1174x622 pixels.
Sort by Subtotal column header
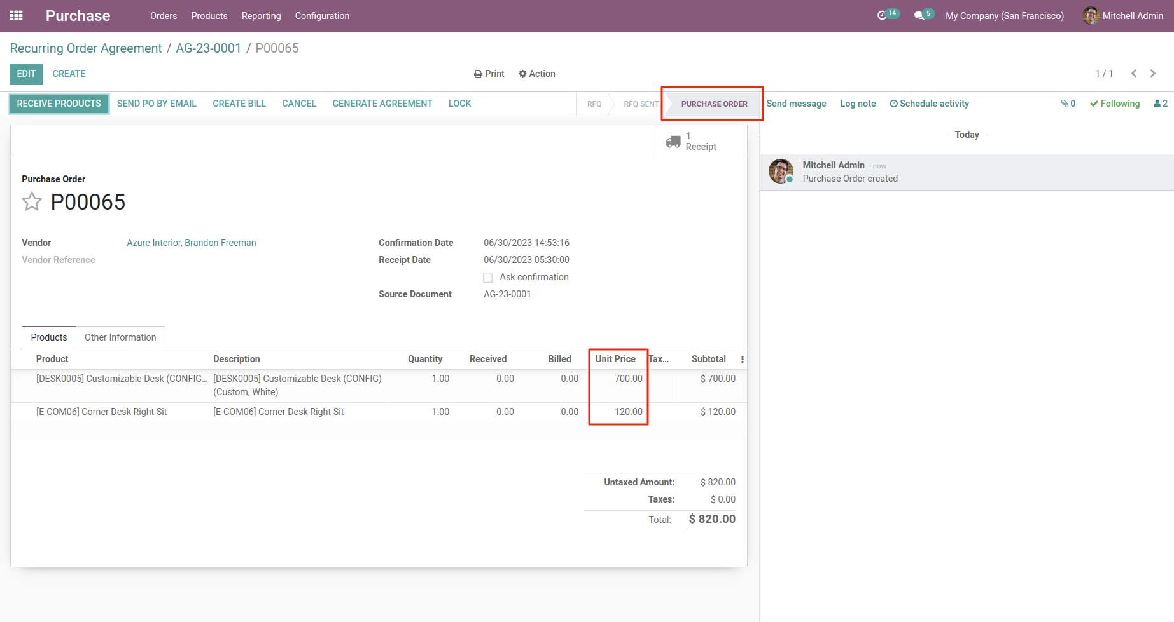[x=709, y=359]
